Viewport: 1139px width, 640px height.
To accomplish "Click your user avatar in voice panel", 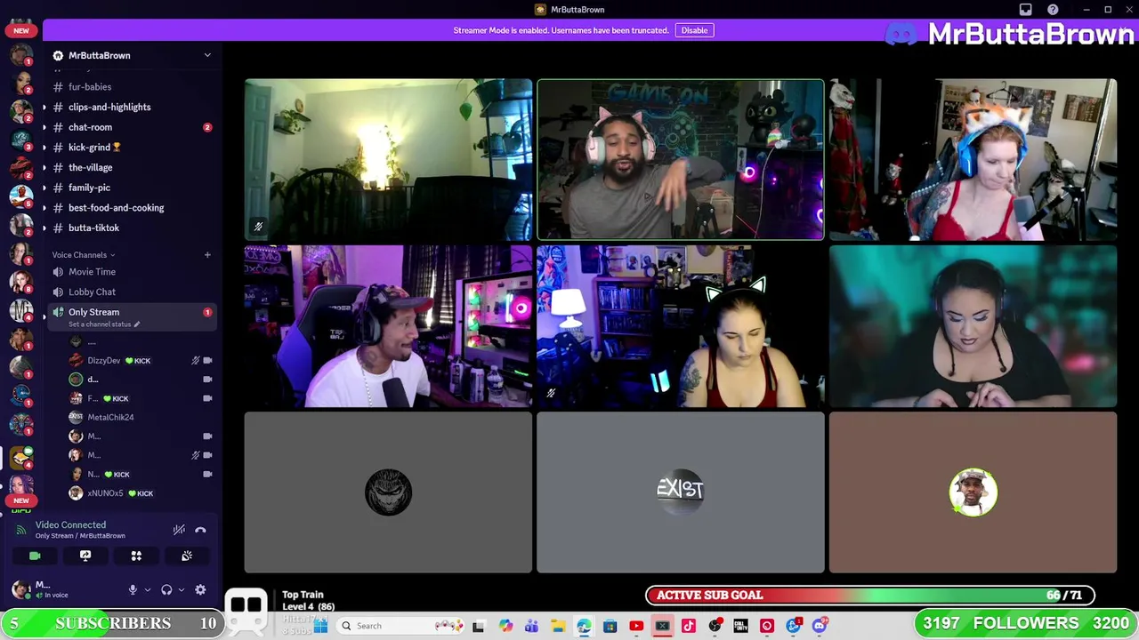I will click(x=20, y=589).
